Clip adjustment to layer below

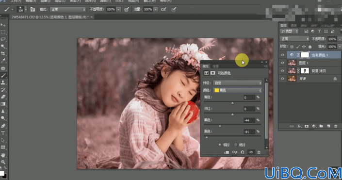226,152
